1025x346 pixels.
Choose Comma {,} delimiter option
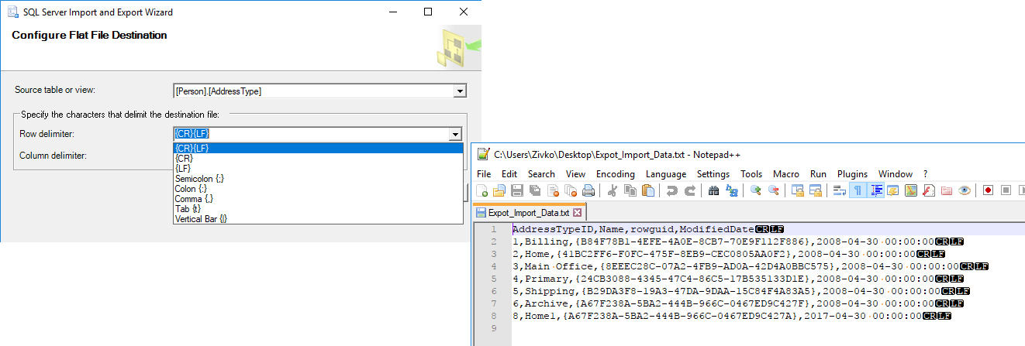tap(318, 199)
